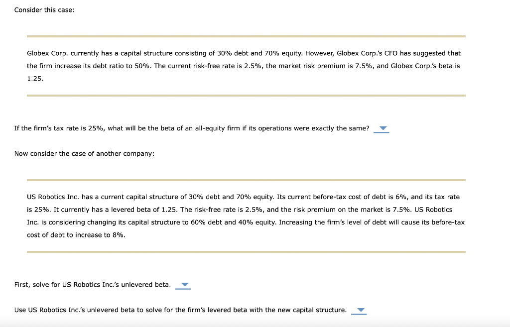Click the tan divider below US Robotics description
Screen dimensions: 510x327
click(x=246, y=252)
